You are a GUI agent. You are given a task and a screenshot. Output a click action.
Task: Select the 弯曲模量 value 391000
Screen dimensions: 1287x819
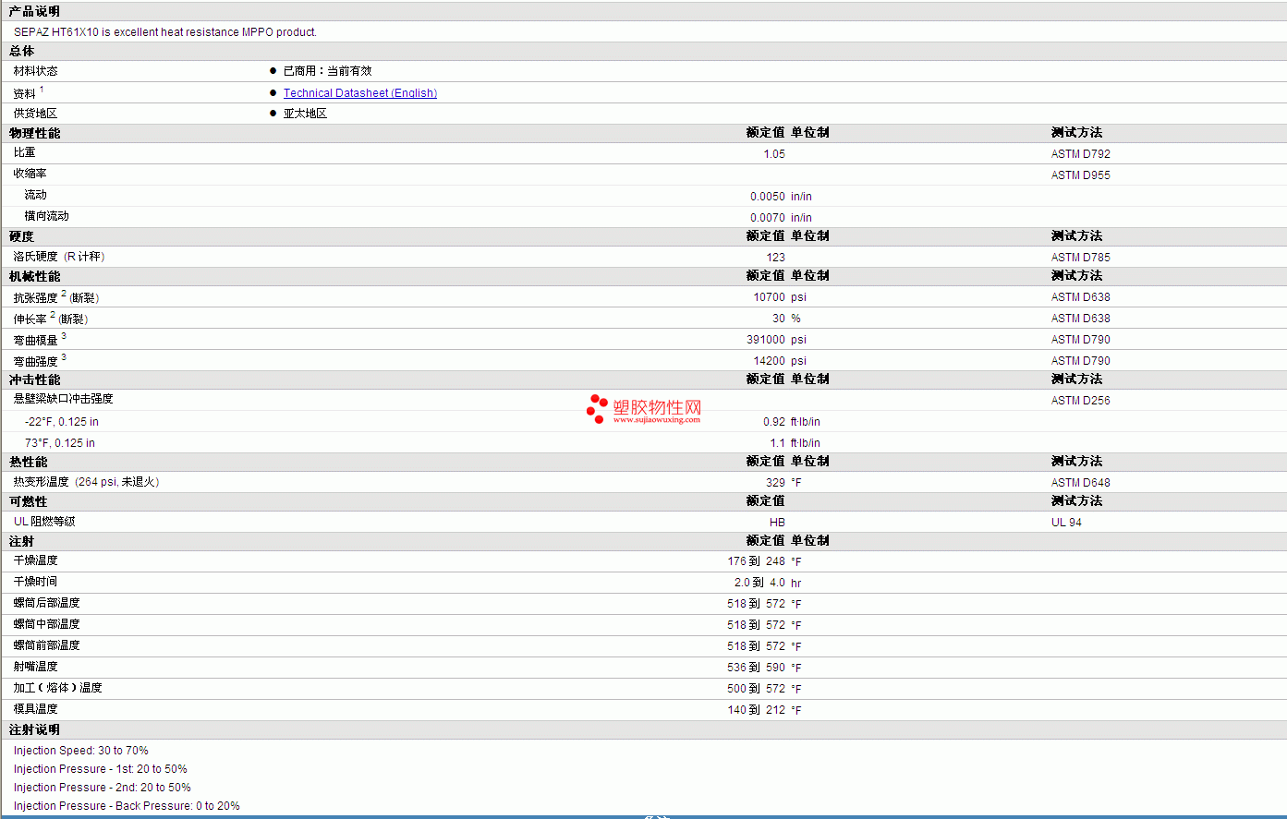click(x=766, y=340)
